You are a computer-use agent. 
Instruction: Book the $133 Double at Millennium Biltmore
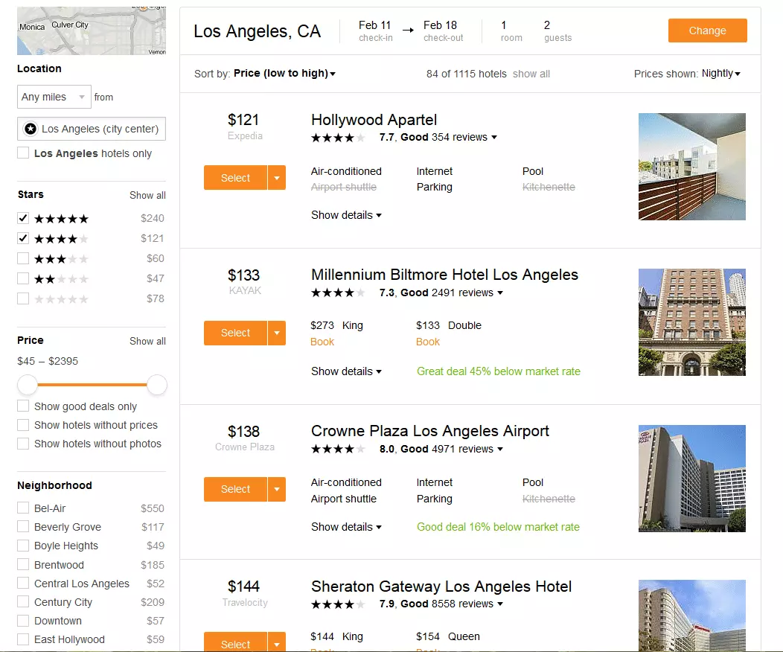[x=428, y=342]
